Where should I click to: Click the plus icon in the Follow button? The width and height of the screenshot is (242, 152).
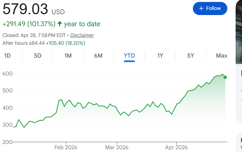point(201,8)
